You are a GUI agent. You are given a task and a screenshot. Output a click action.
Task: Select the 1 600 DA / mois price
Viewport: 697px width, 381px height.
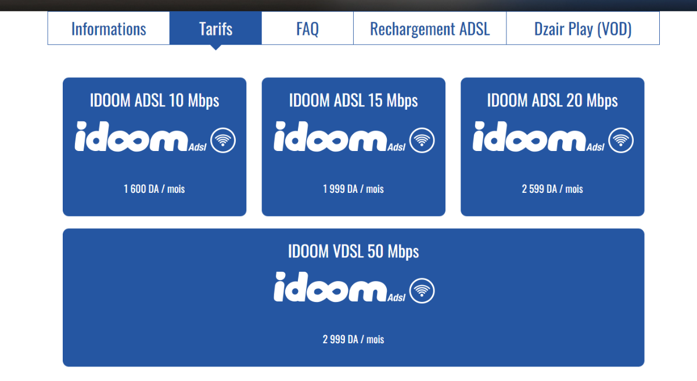coord(155,189)
